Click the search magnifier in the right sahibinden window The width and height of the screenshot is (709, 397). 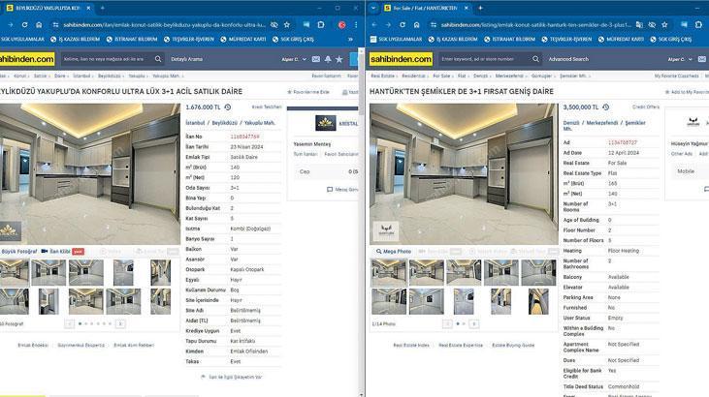[x=534, y=59]
